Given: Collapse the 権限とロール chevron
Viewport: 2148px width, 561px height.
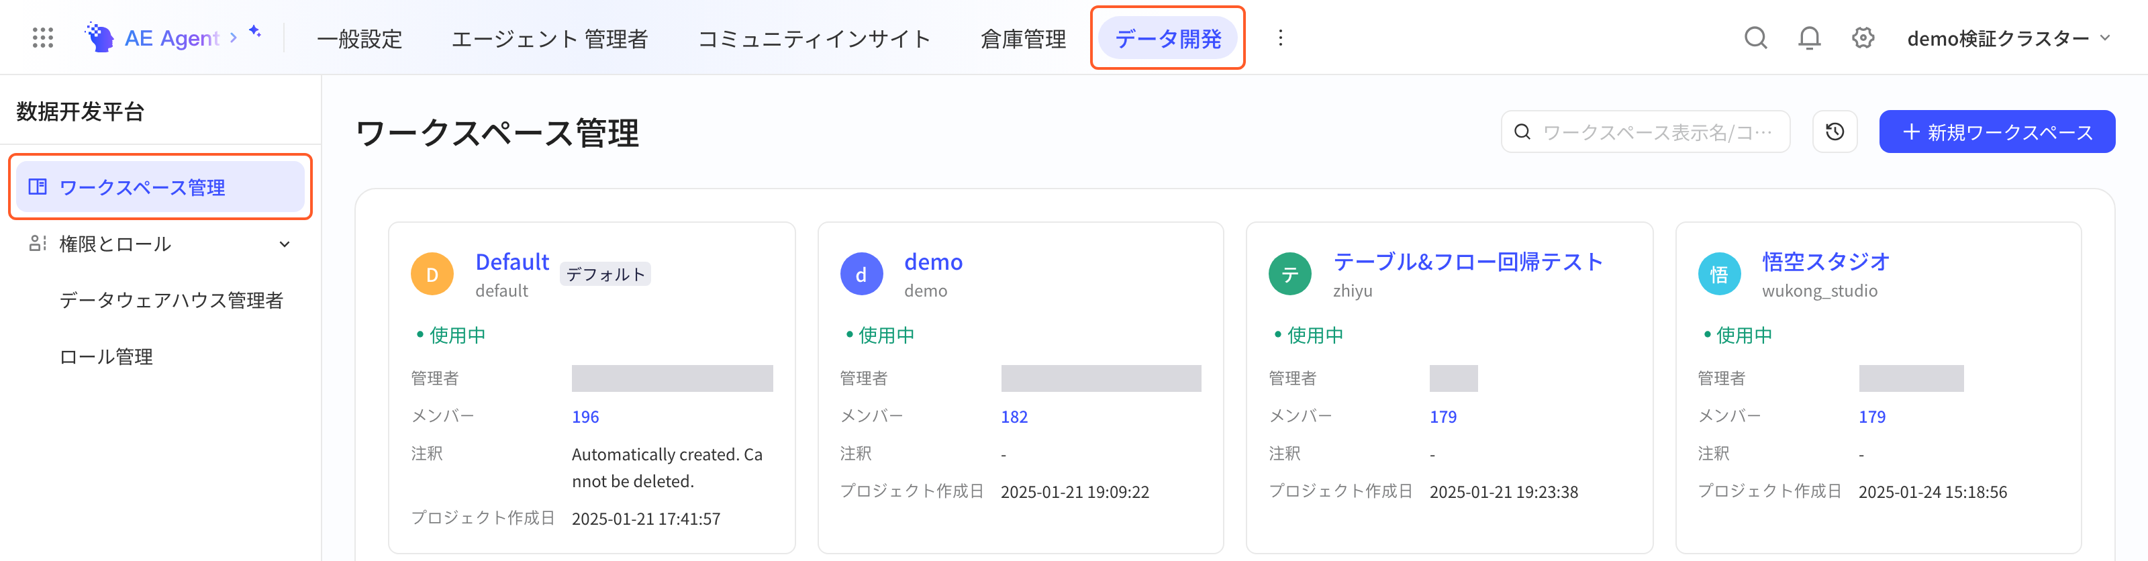Looking at the screenshot, I should [x=285, y=244].
